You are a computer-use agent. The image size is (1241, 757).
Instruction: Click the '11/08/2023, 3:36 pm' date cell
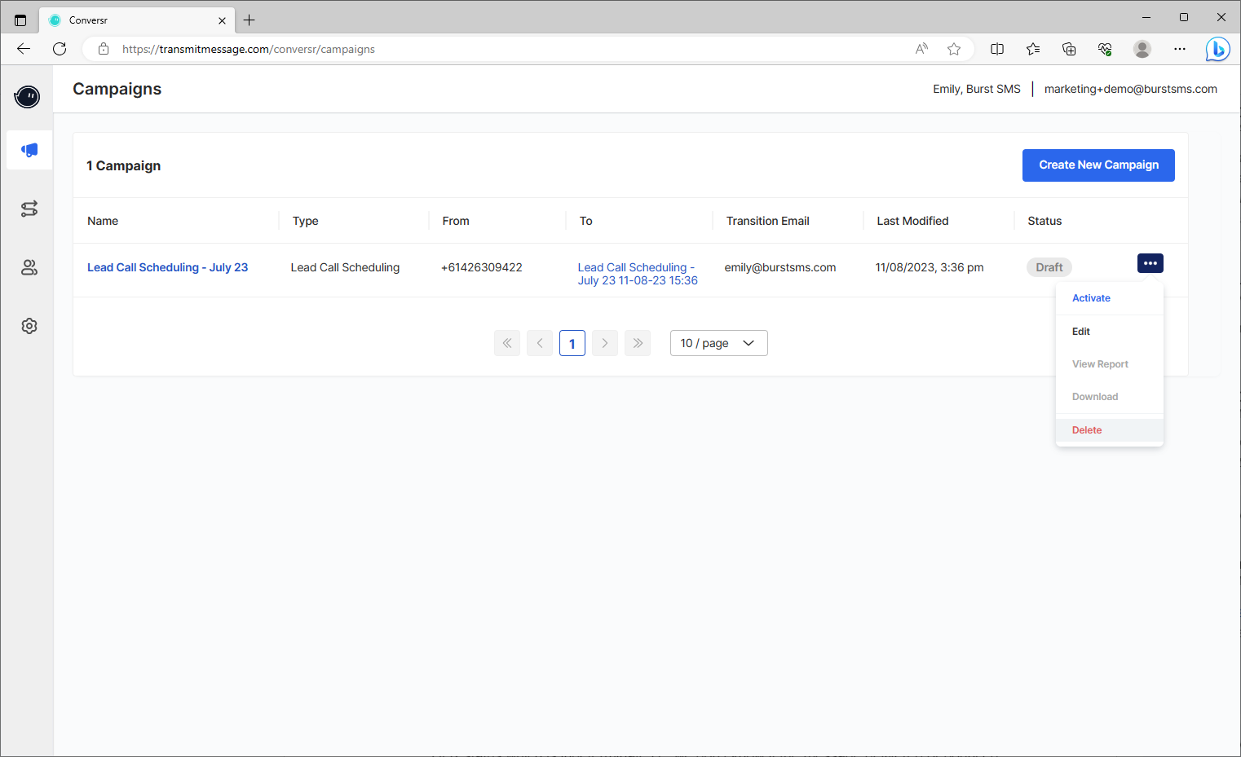click(930, 267)
